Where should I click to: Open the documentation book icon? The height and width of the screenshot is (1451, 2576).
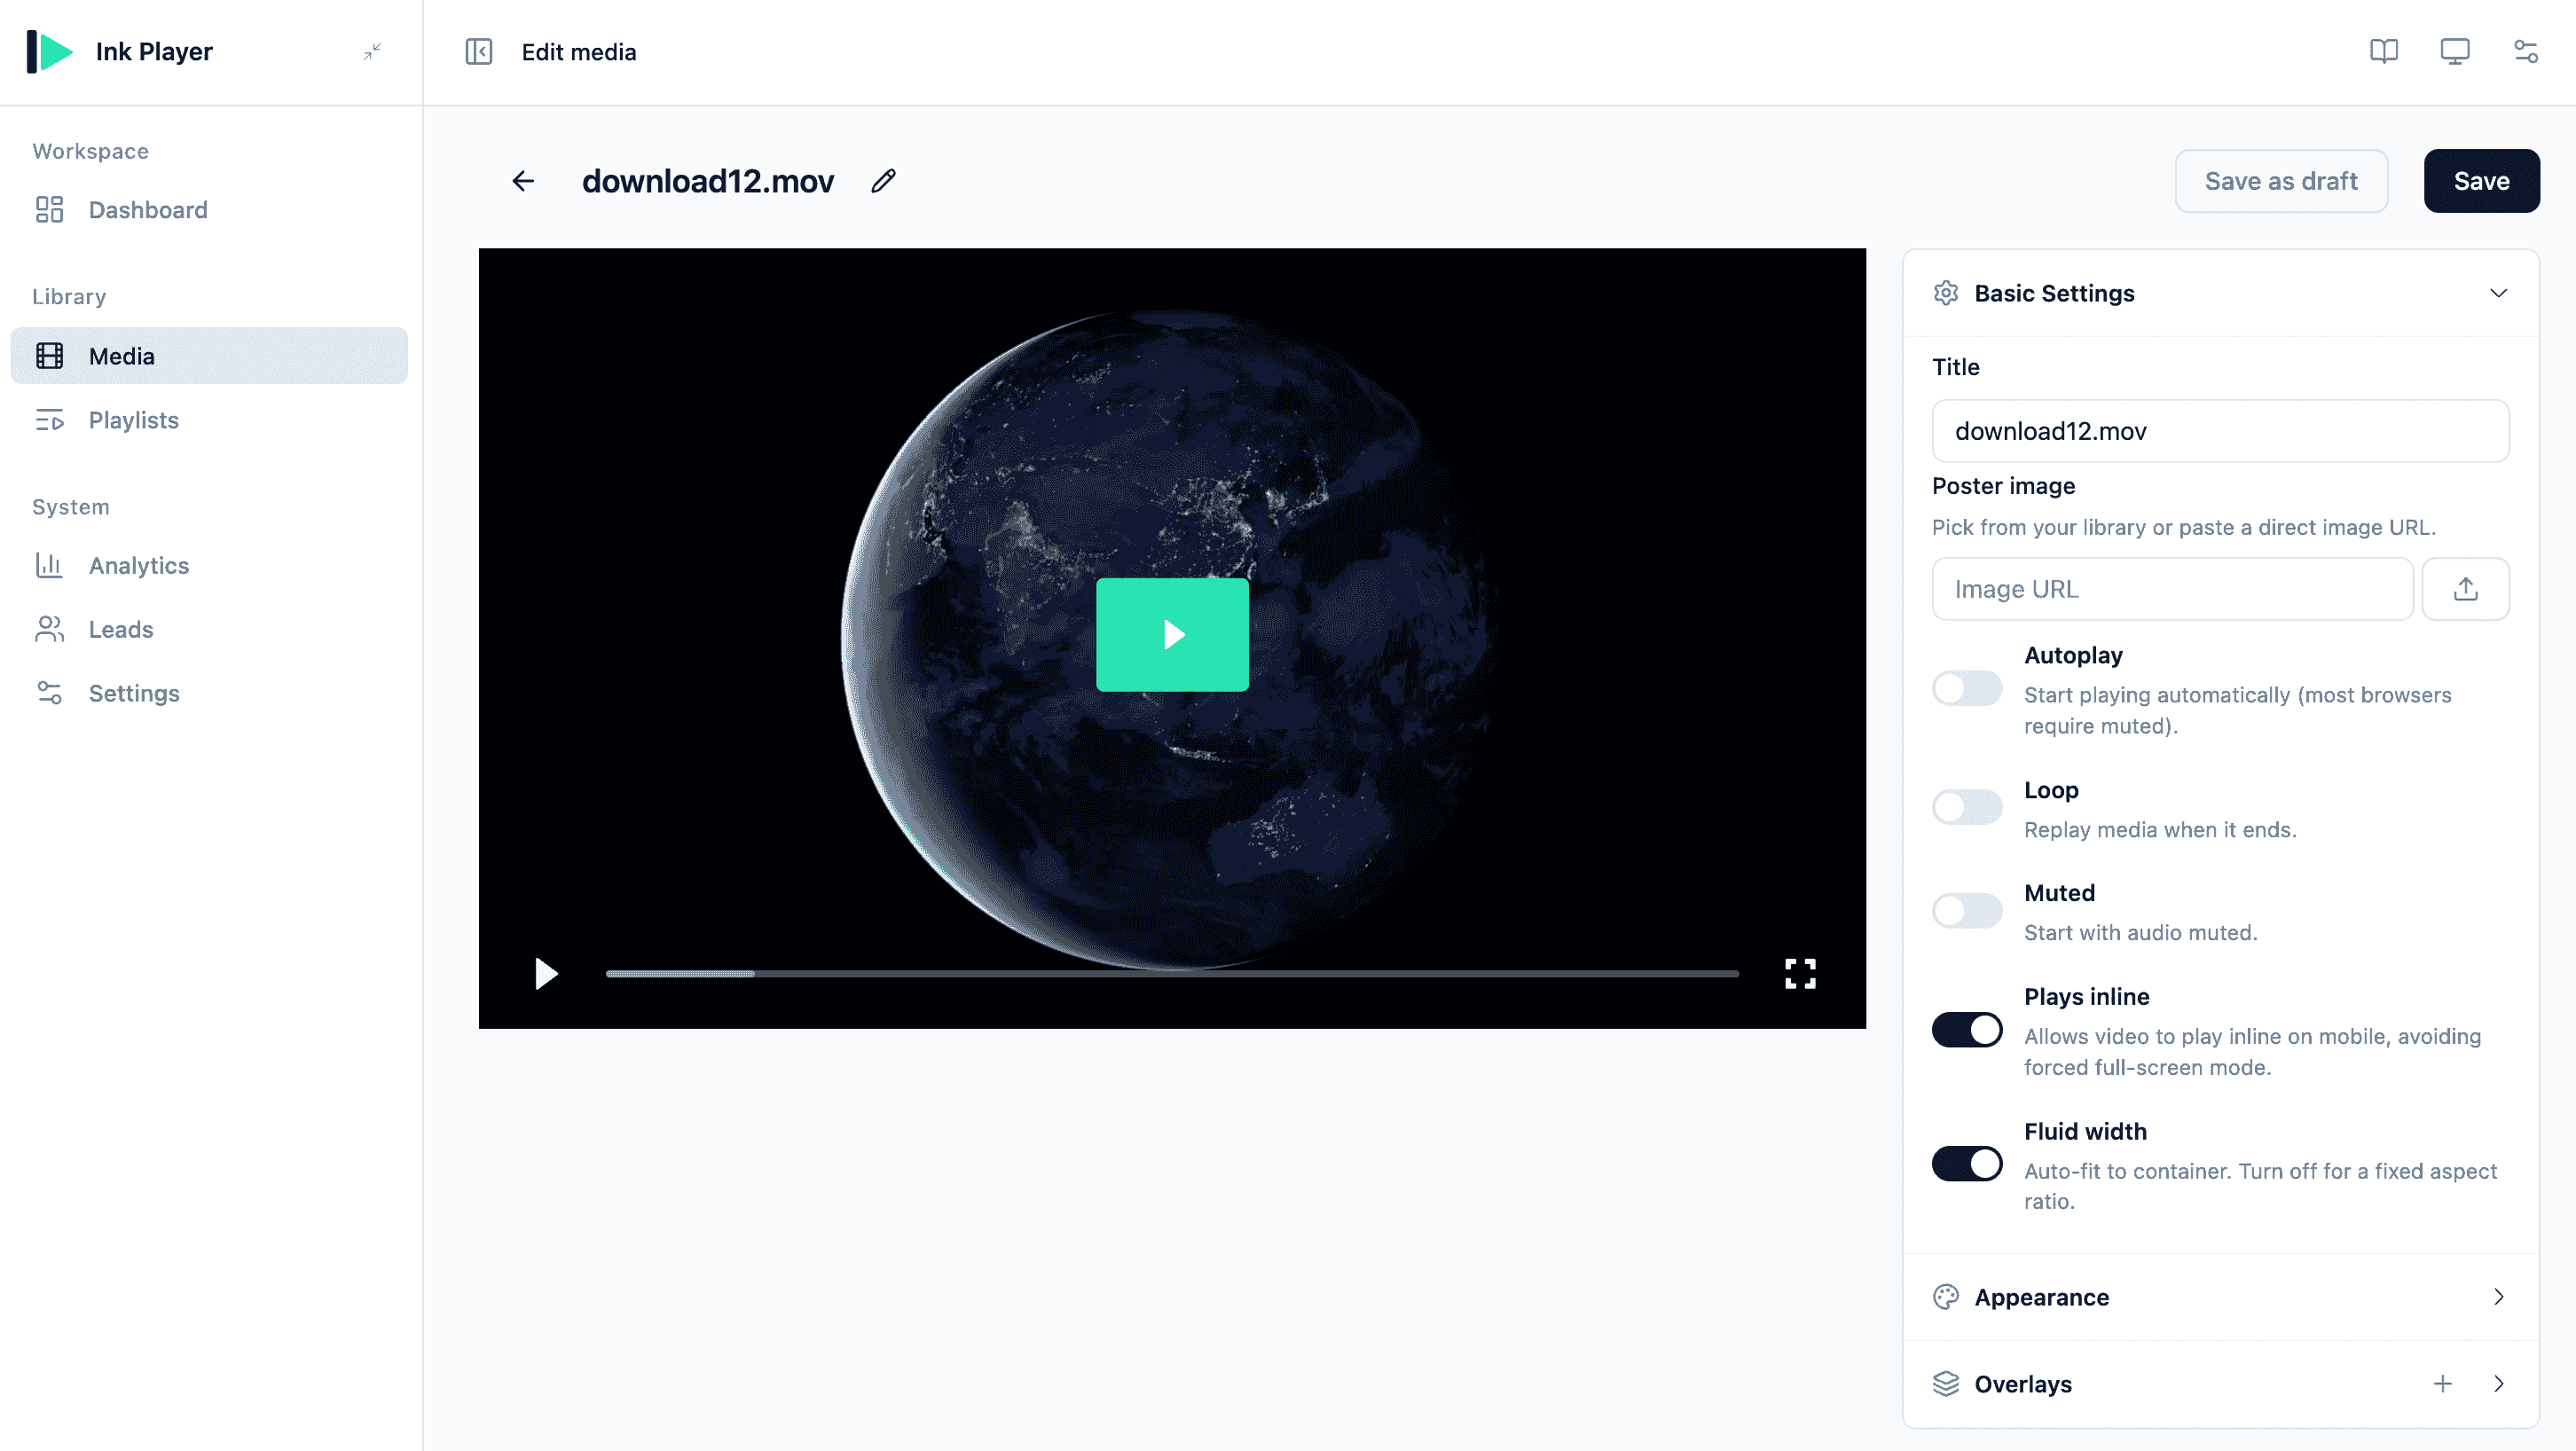pos(2384,52)
